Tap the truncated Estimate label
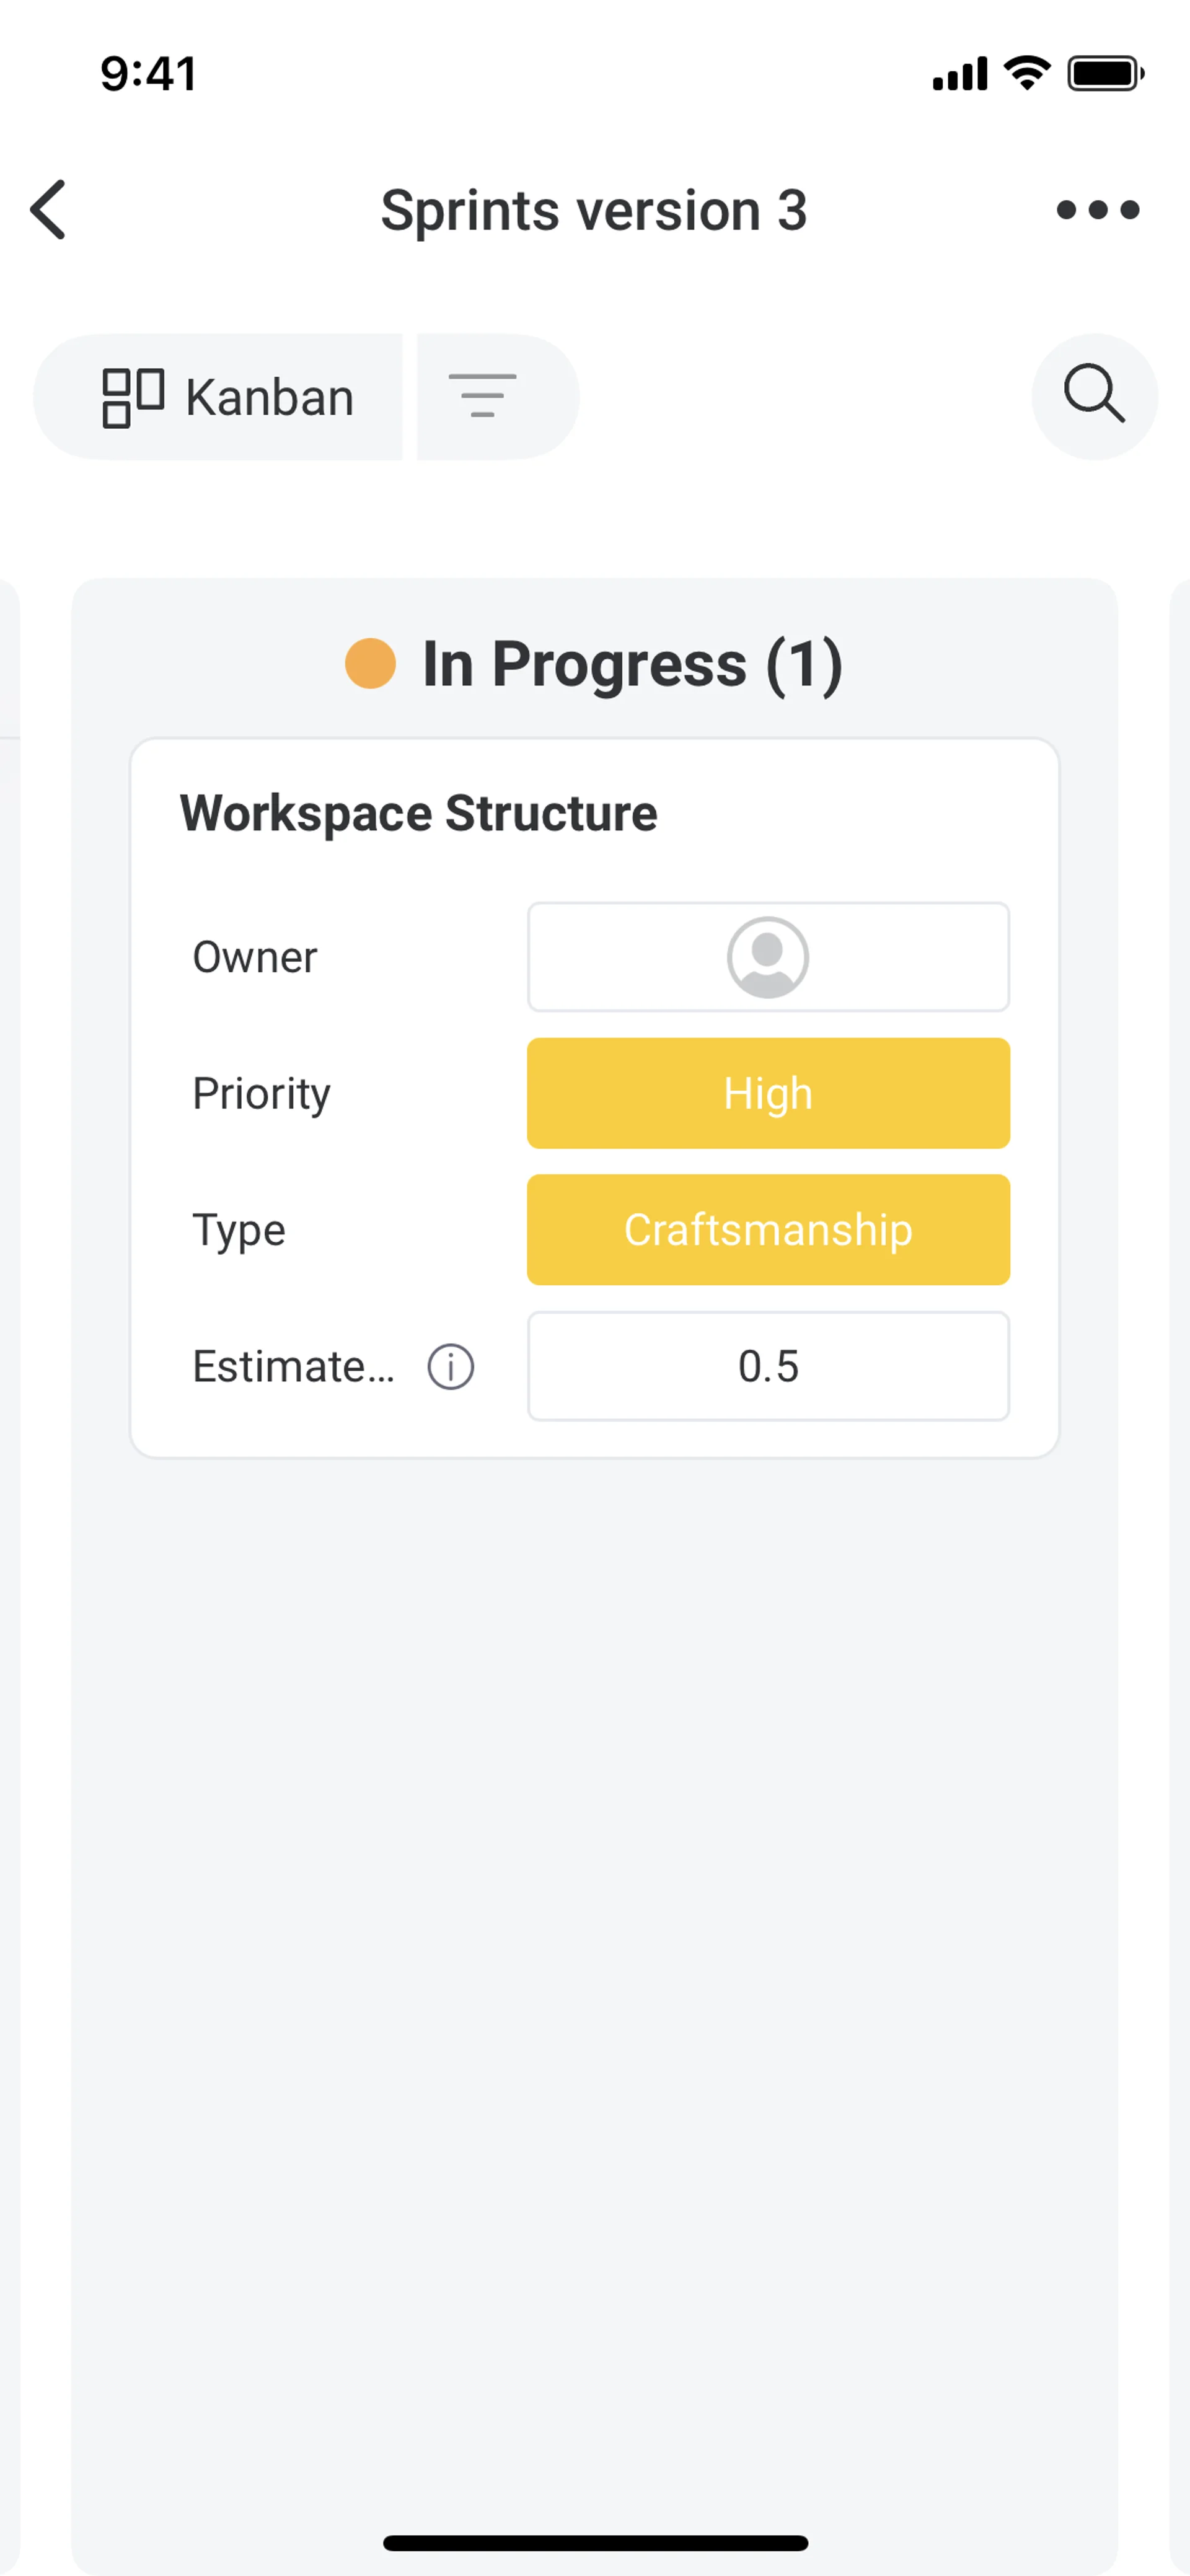Image resolution: width=1190 pixels, height=2576 pixels. [293, 1366]
